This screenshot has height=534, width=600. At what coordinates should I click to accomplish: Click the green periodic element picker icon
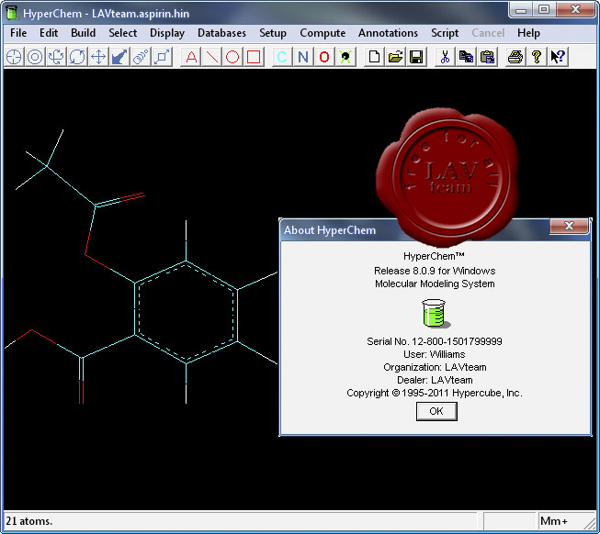coord(345,57)
